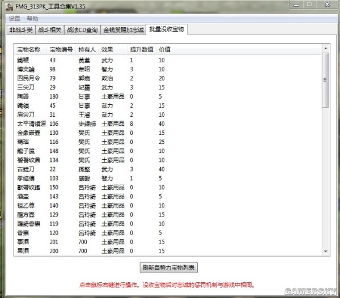
Task: Sort by 宝物编号 column header
Action: coord(61,50)
